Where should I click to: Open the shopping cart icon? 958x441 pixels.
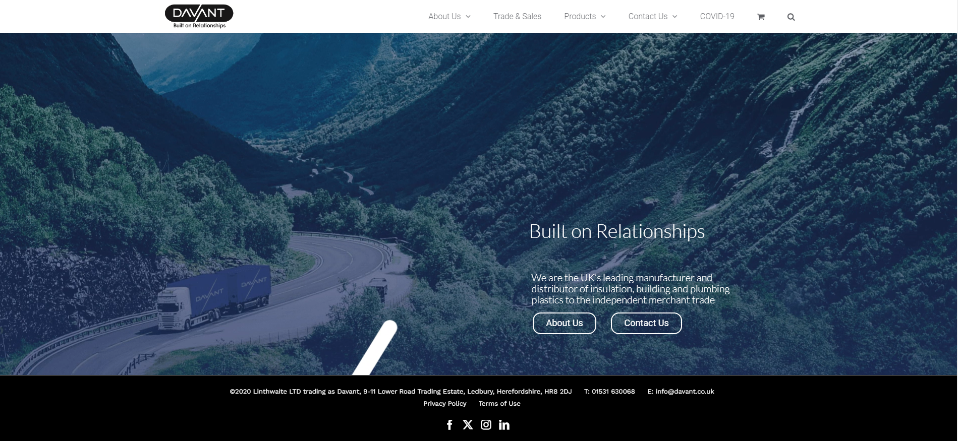[x=761, y=17]
